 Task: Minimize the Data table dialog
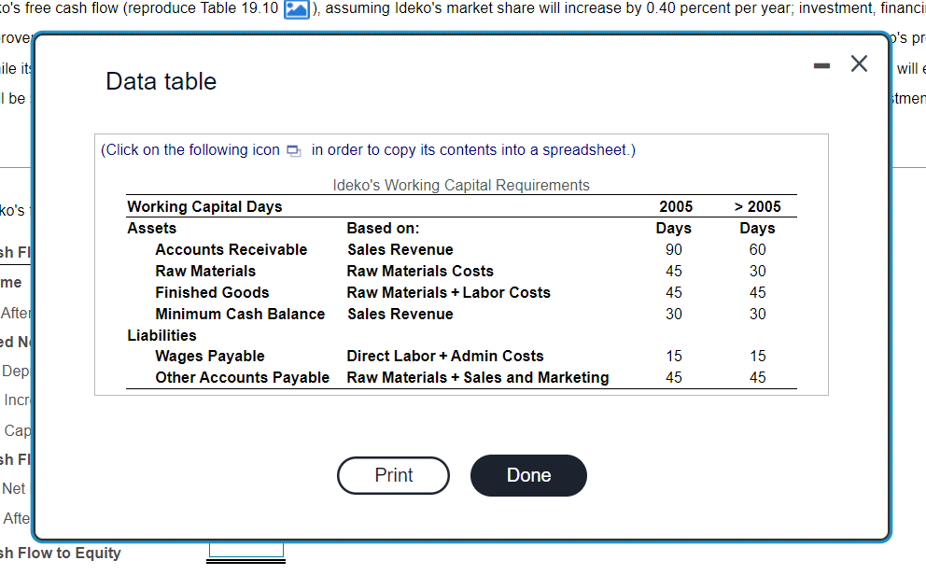[x=821, y=65]
